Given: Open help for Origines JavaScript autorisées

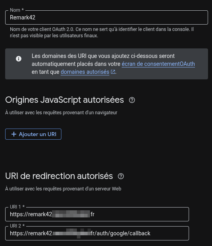Looking at the screenshot, I should click(x=132, y=100).
